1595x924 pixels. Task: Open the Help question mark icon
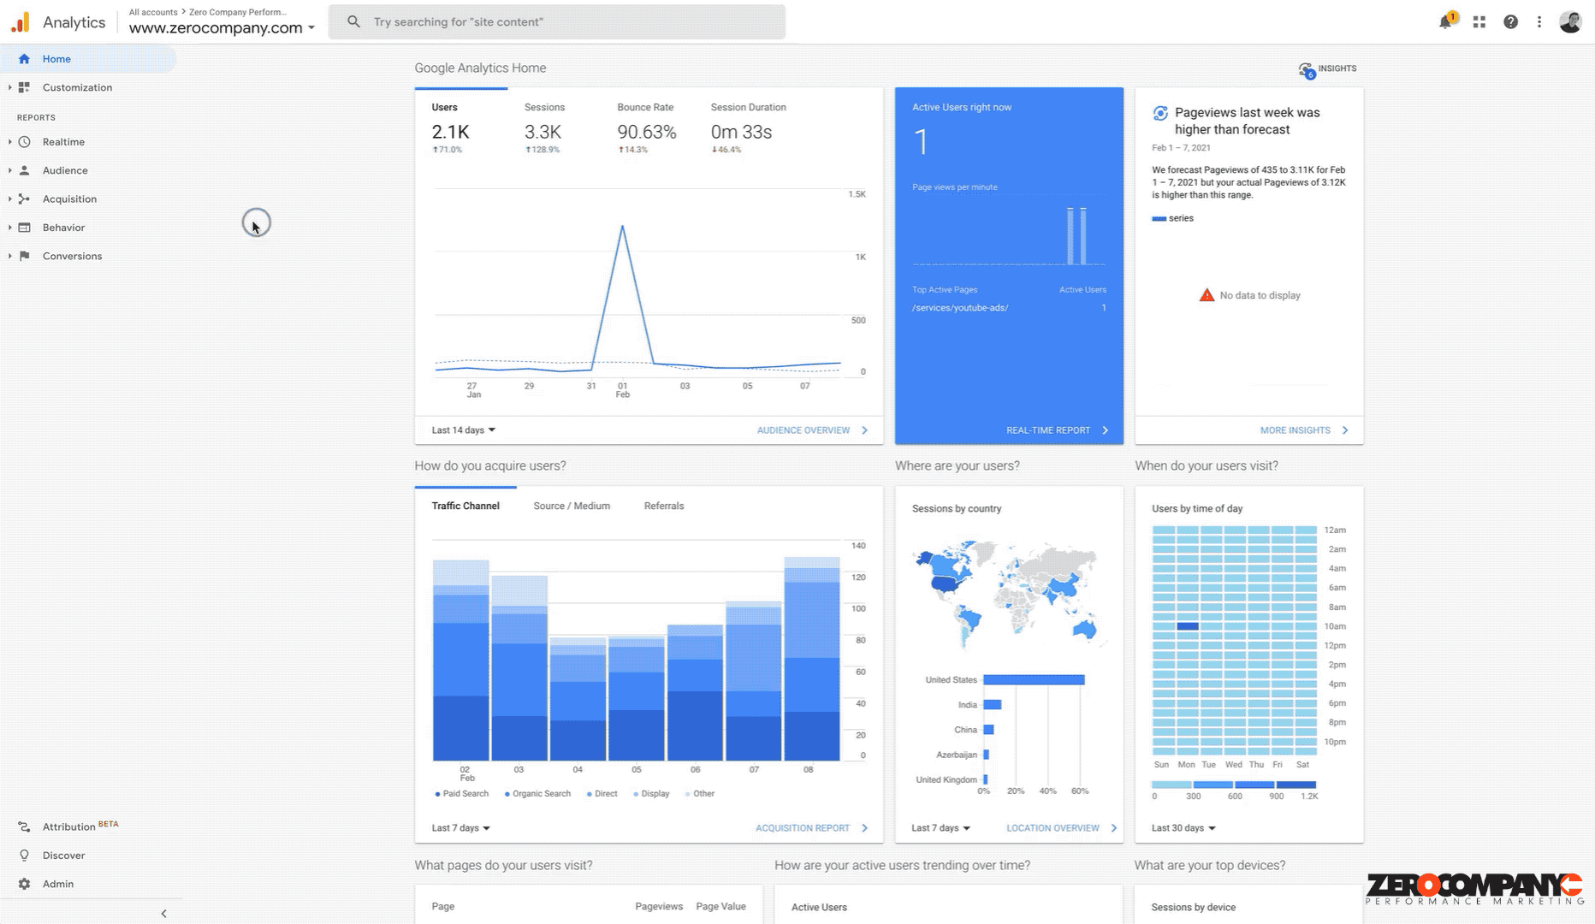[x=1510, y=22]
